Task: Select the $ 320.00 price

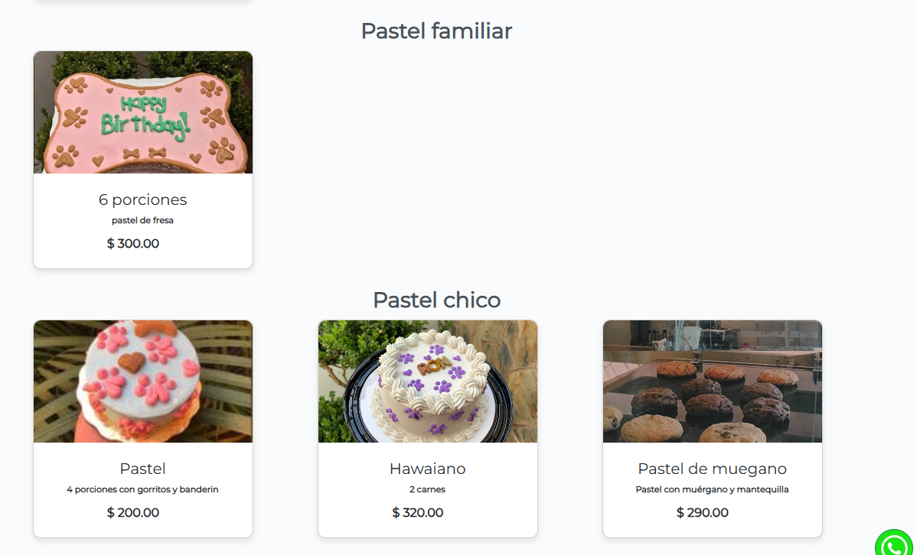Action: [x=418, y=513]
